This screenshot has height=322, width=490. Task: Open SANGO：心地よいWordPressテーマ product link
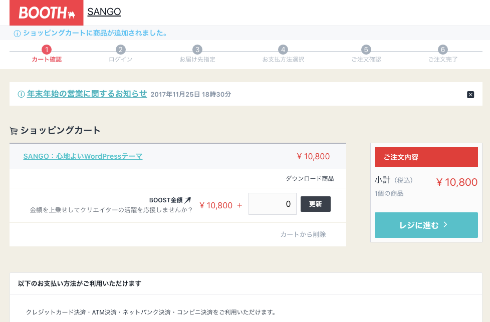[x=83, y=156]
